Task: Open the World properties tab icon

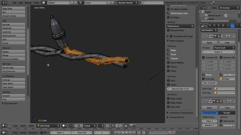Action: click(219, 26)
